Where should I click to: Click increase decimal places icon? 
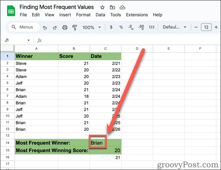tap(141, 27)
